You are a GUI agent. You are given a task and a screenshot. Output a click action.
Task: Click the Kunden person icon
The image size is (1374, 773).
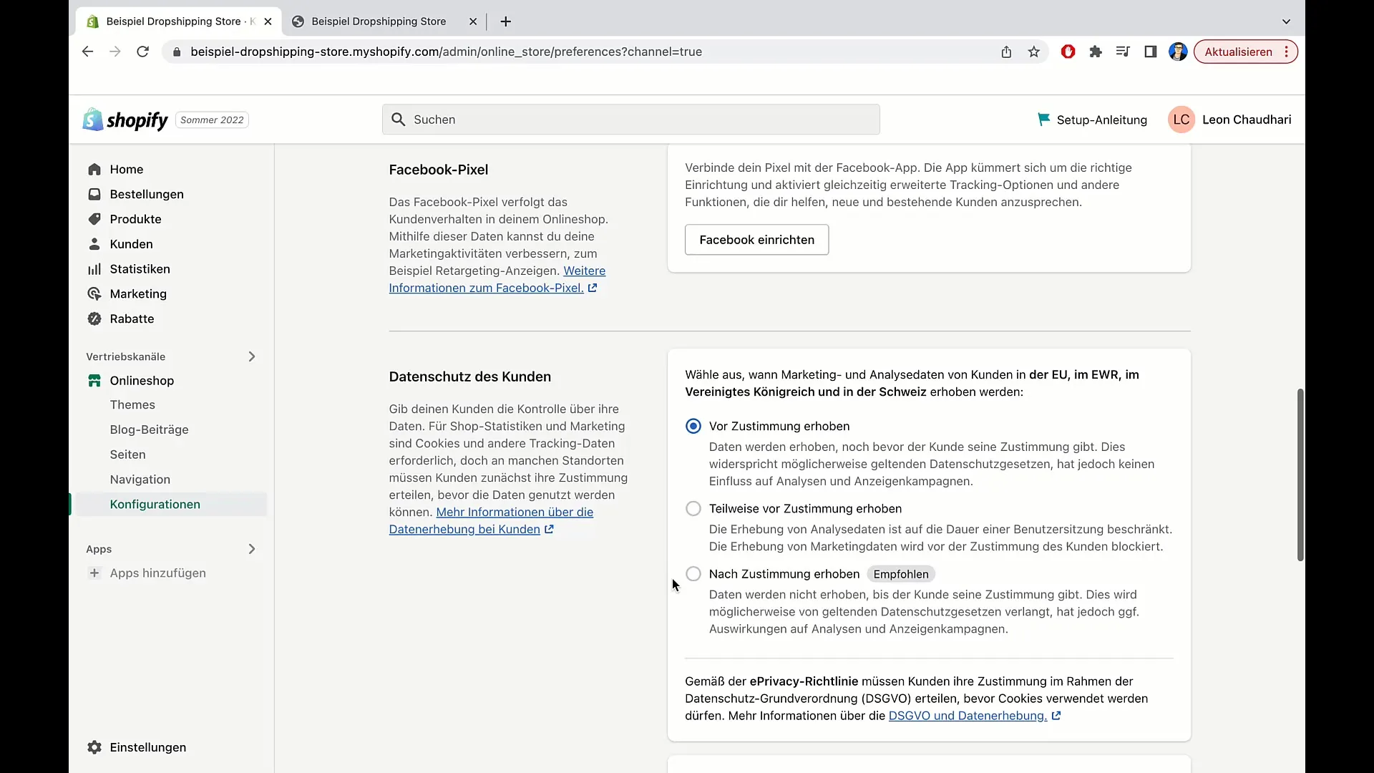94,244
